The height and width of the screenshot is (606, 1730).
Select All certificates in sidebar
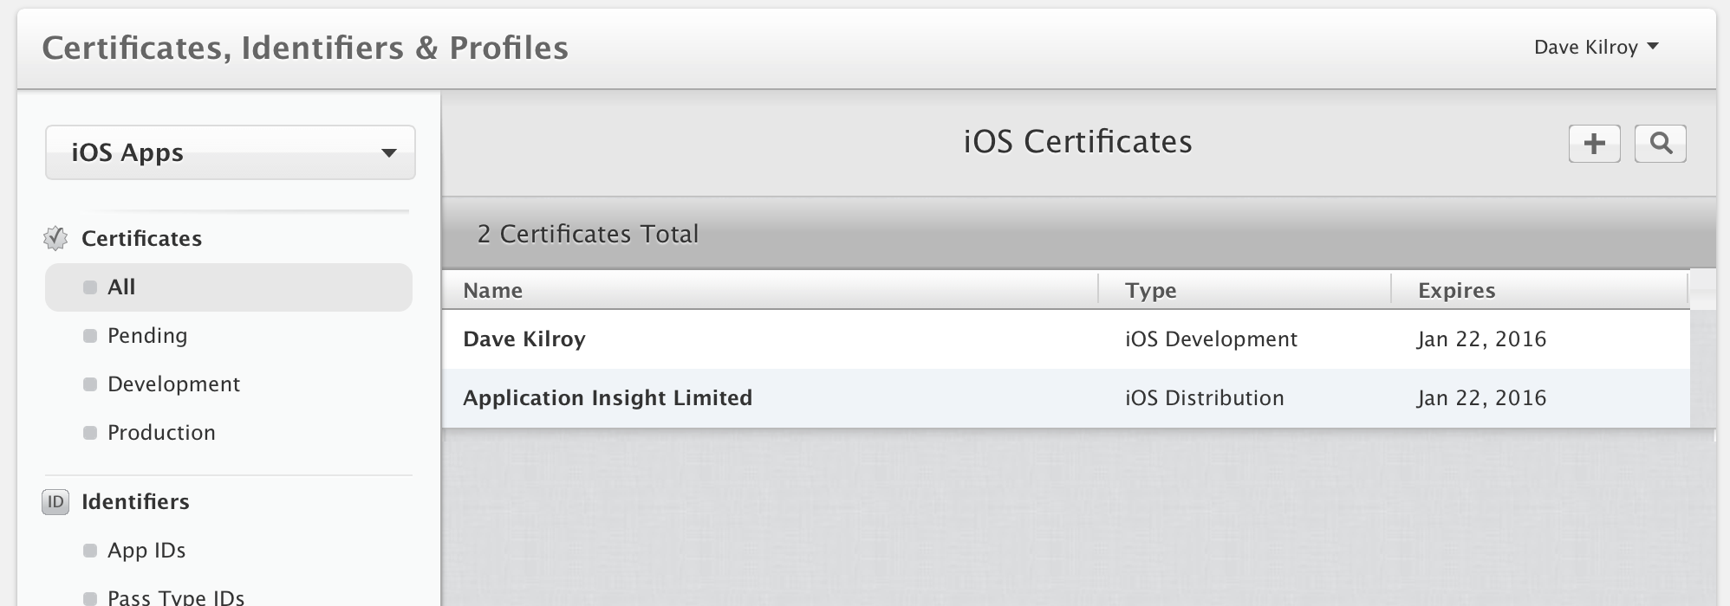pos(121,287)
